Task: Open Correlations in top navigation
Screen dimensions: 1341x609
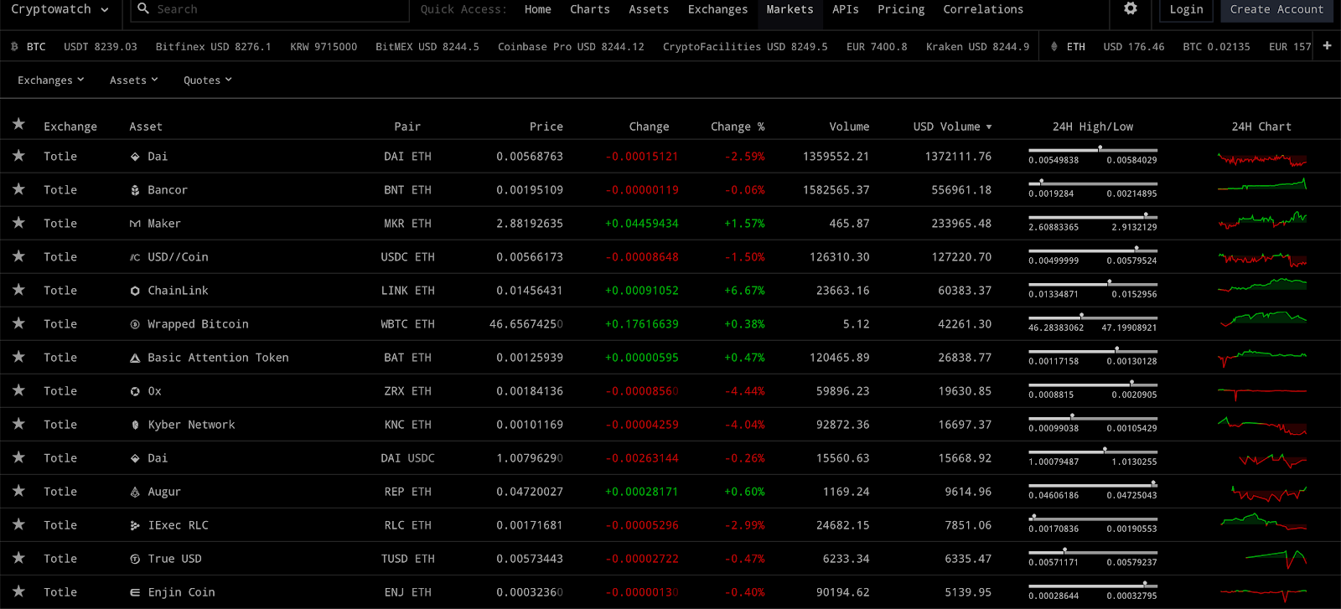Action: 983,9
